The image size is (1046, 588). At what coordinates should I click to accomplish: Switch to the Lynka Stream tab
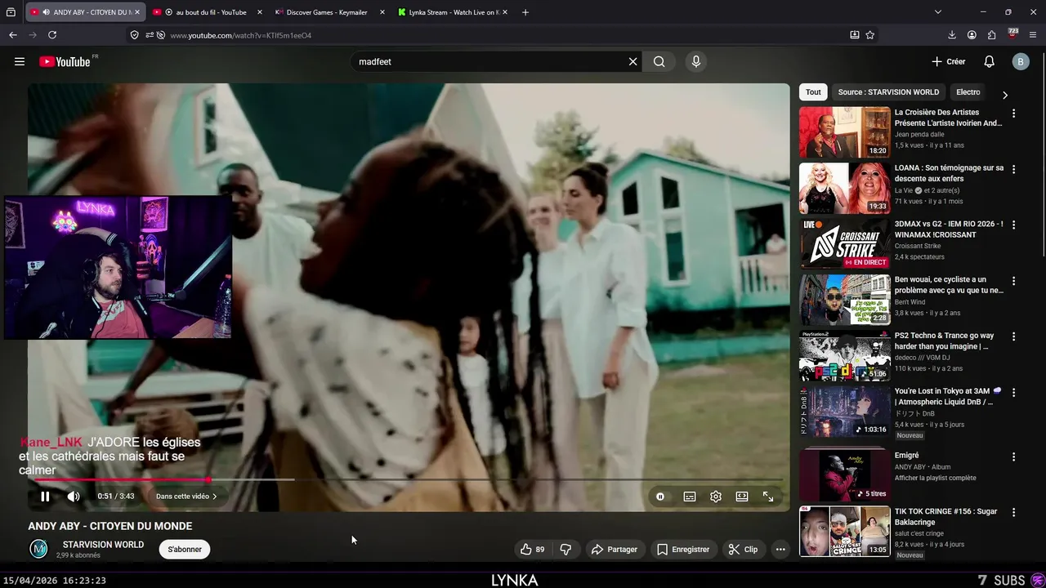click(x=451, y=12)
